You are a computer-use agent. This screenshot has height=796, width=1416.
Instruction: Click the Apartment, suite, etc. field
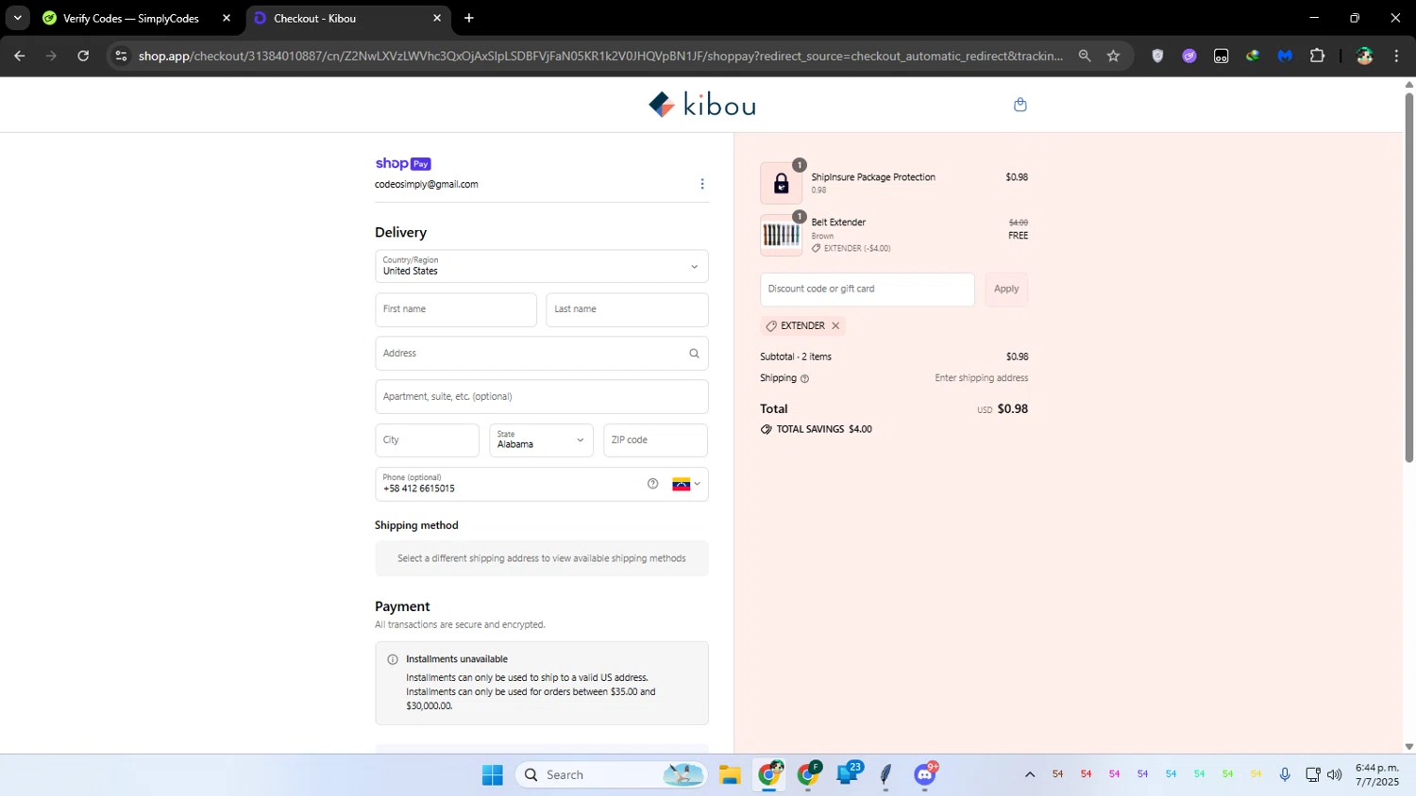pos(541,397)
